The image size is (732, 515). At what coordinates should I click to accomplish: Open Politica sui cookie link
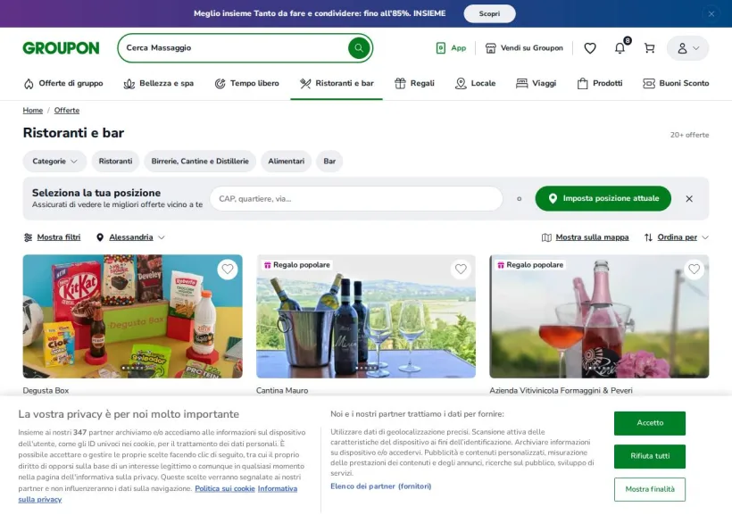coord(225,488)
